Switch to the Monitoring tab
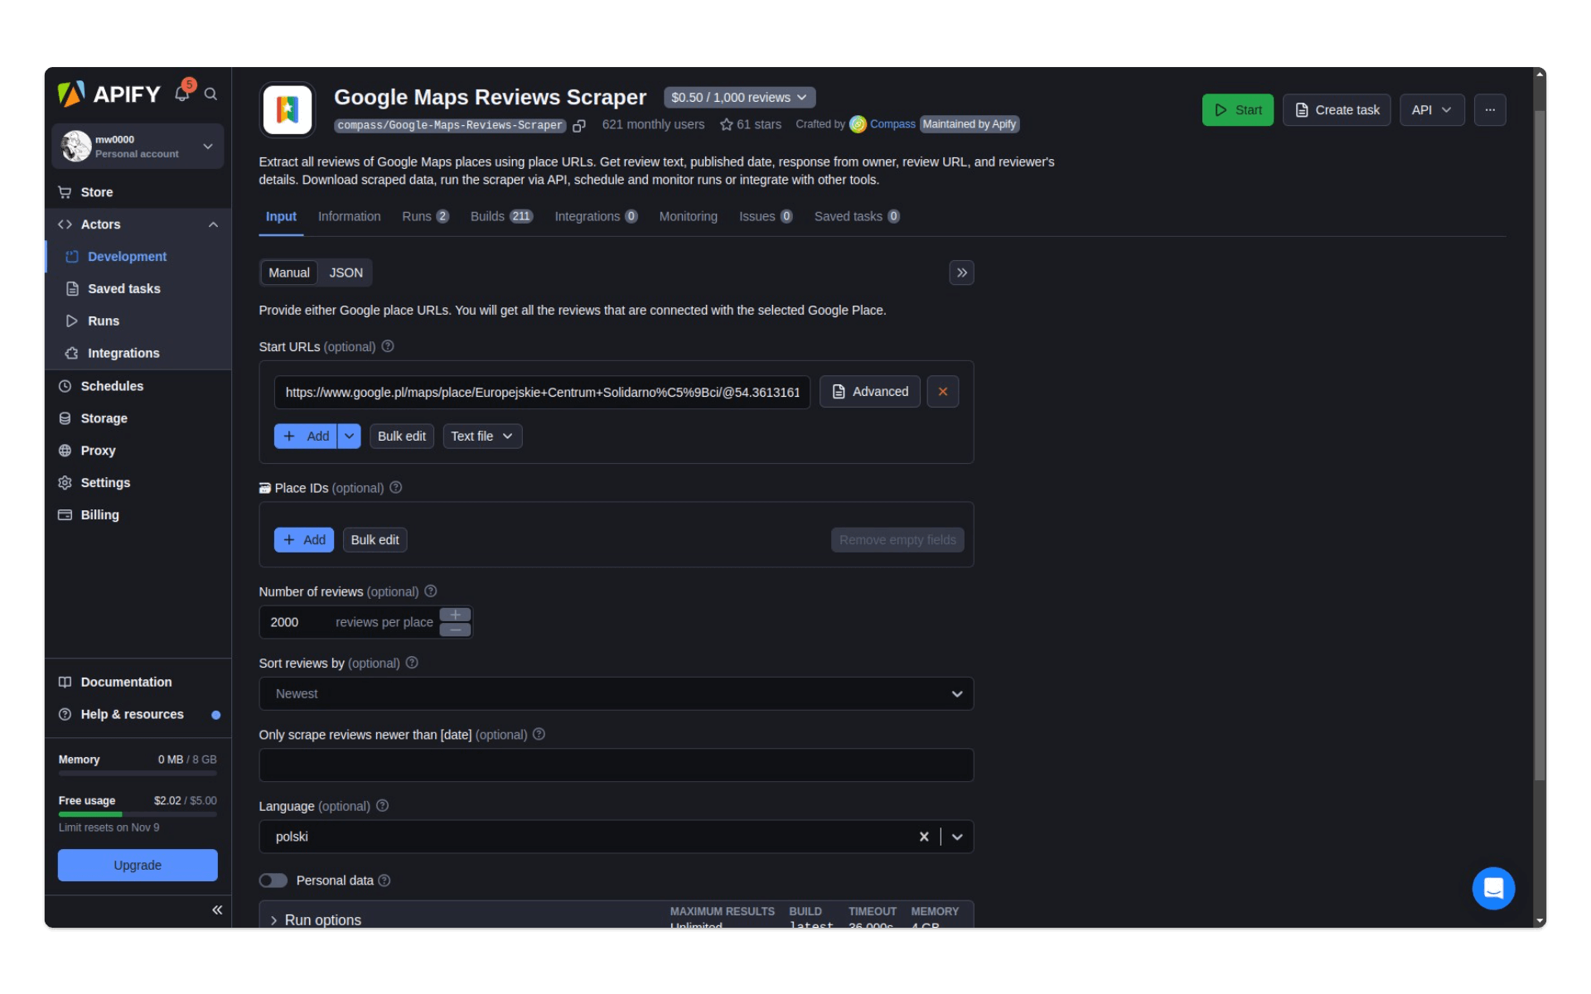1591x994 pixels. click(x=688, y=216)
